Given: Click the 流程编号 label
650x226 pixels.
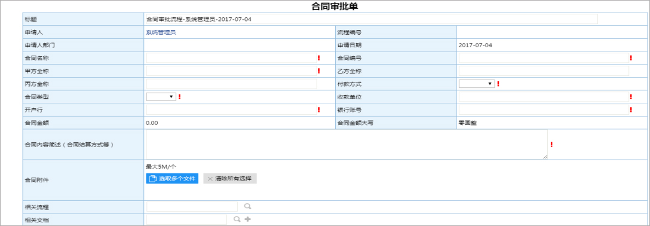Looking at the screenshot, I should [350, 32].
